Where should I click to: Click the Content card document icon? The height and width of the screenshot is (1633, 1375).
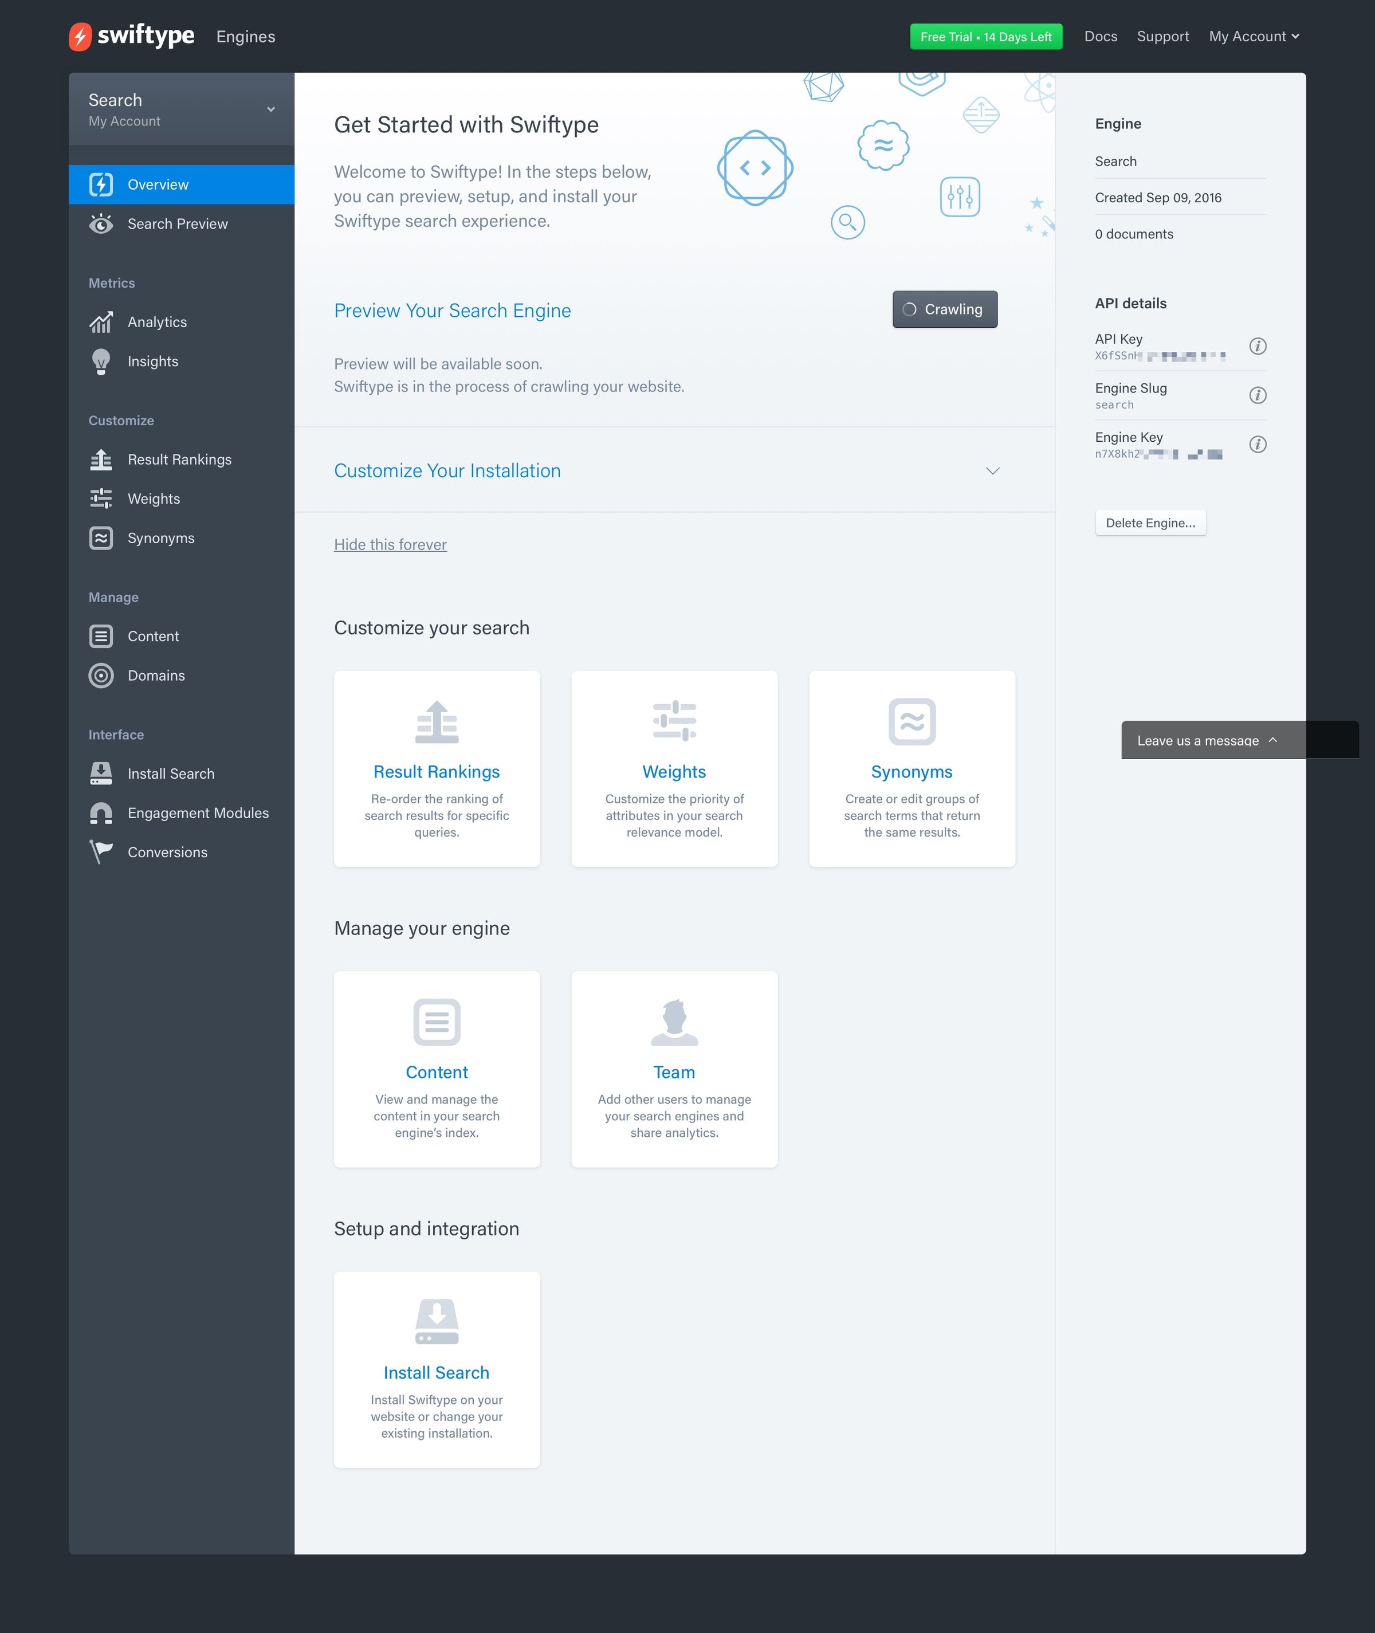click(437, 1022)
